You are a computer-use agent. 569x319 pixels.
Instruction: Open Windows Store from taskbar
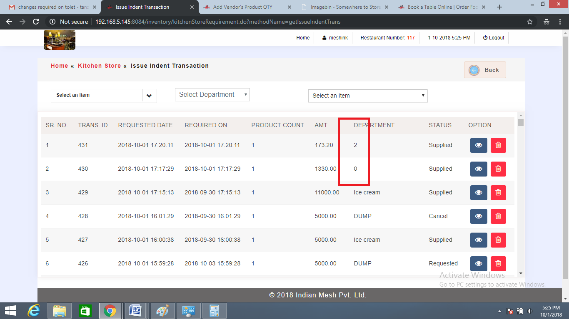(x=85, y=311)
